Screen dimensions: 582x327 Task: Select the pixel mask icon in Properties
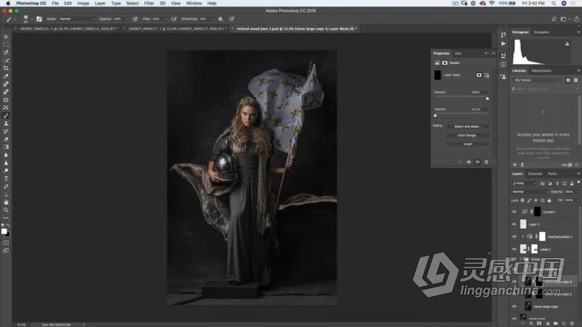pyautogui.click(x=479, y=75)
